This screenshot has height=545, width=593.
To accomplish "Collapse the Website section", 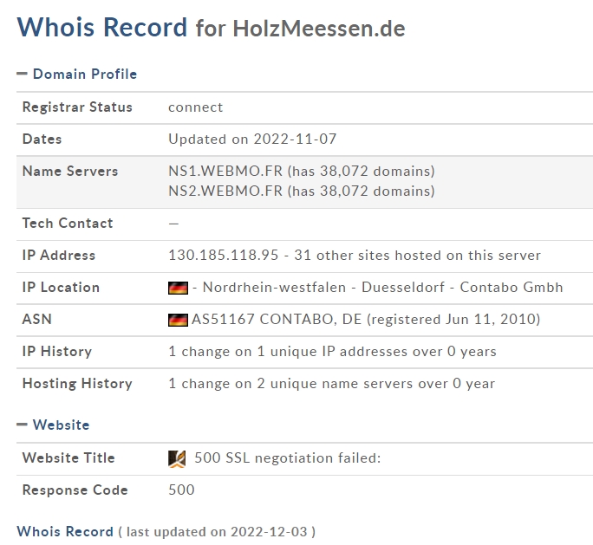I will [22, 425].
